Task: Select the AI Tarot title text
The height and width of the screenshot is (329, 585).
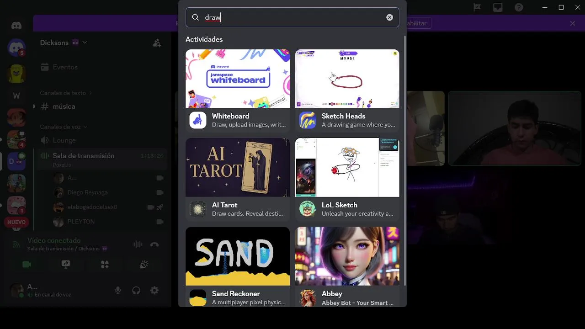Action: click(224, 205)
